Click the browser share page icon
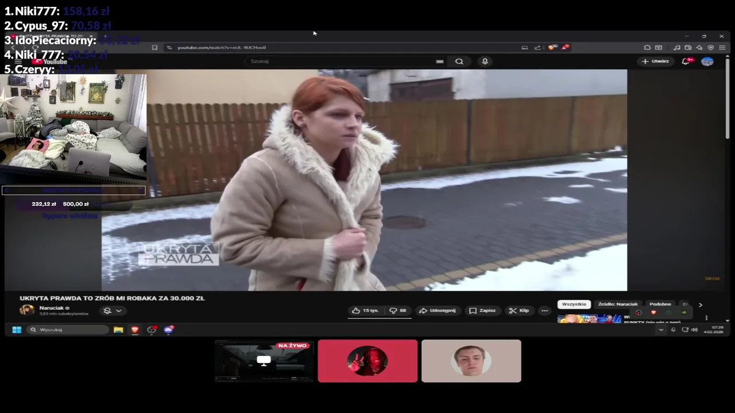This screenshot has height=413, width=735. tap(537, 48)
